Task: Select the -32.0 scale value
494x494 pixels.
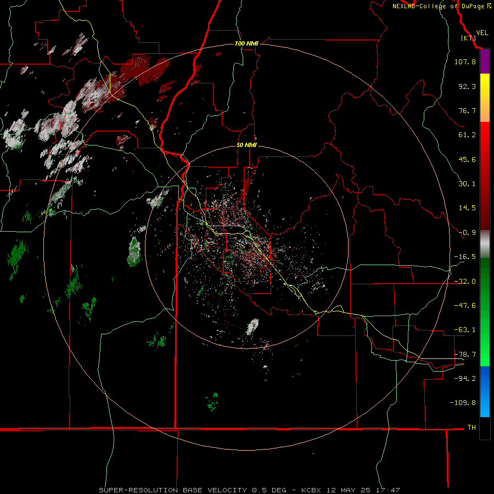Action: (465, 282)
